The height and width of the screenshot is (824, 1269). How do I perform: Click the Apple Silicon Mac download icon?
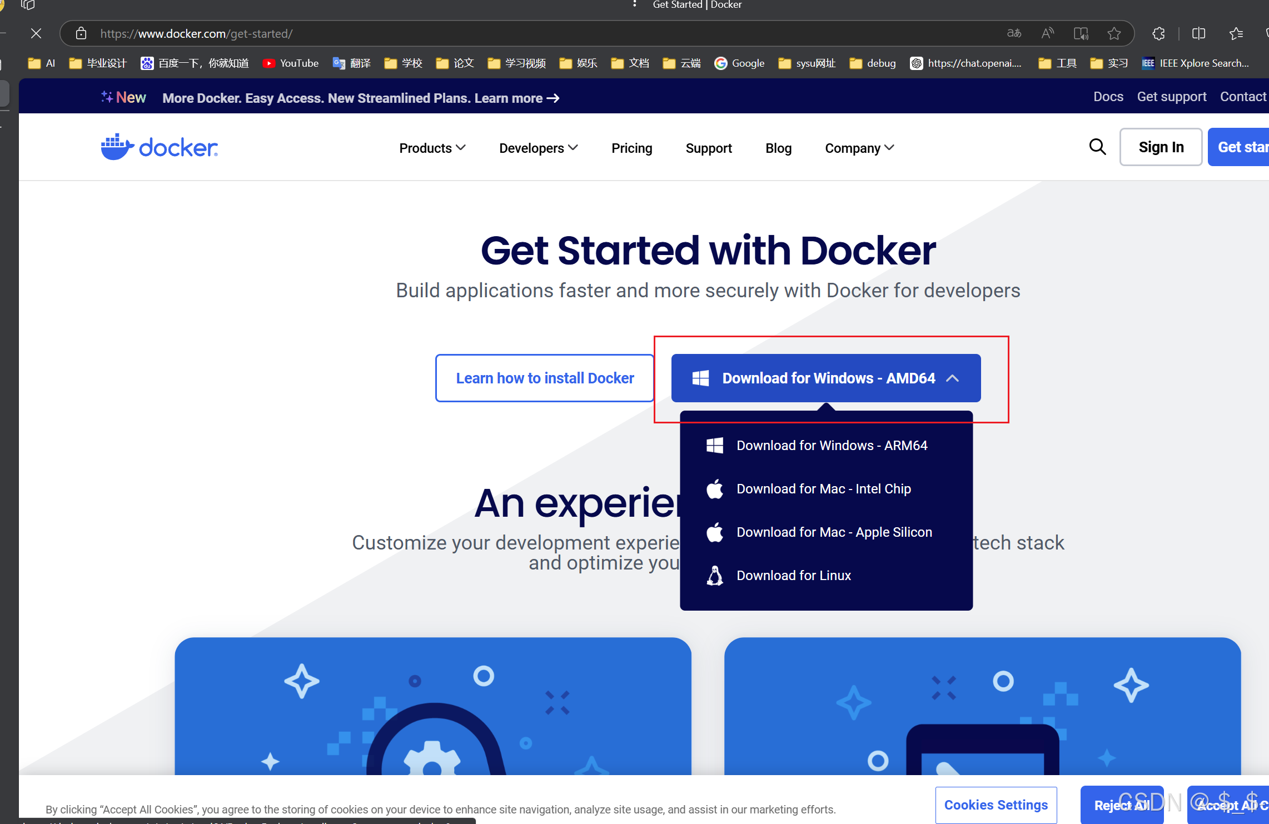(x=718, y=532)
